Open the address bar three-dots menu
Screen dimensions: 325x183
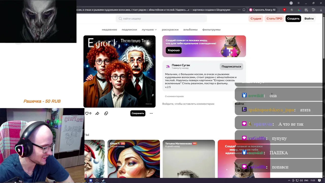pos(239,10)
